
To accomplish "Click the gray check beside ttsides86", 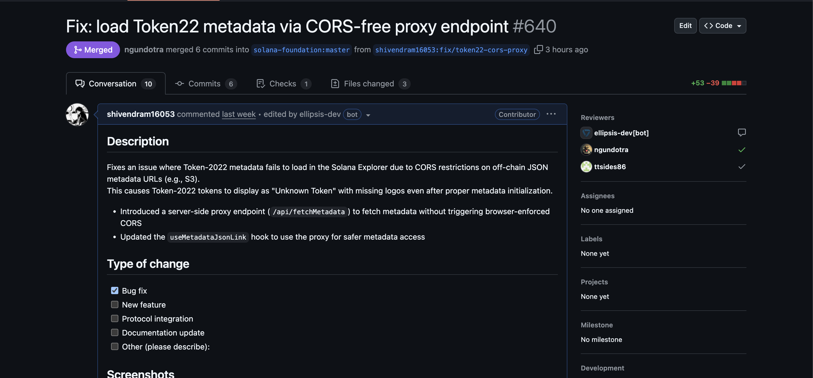I will pos(742,167).
